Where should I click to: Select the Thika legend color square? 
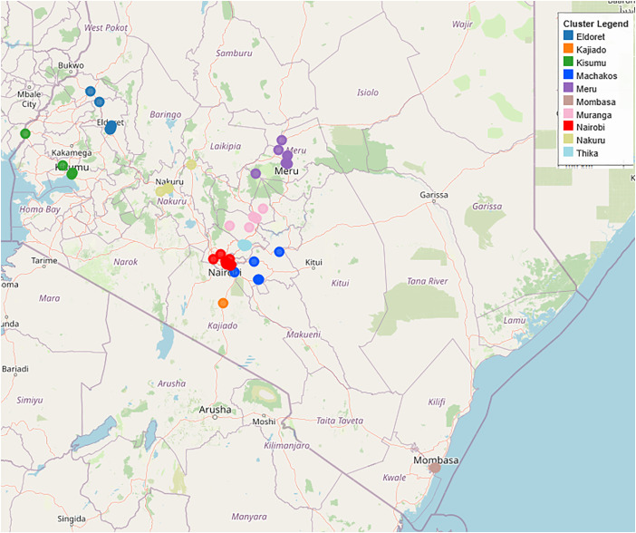568,152
